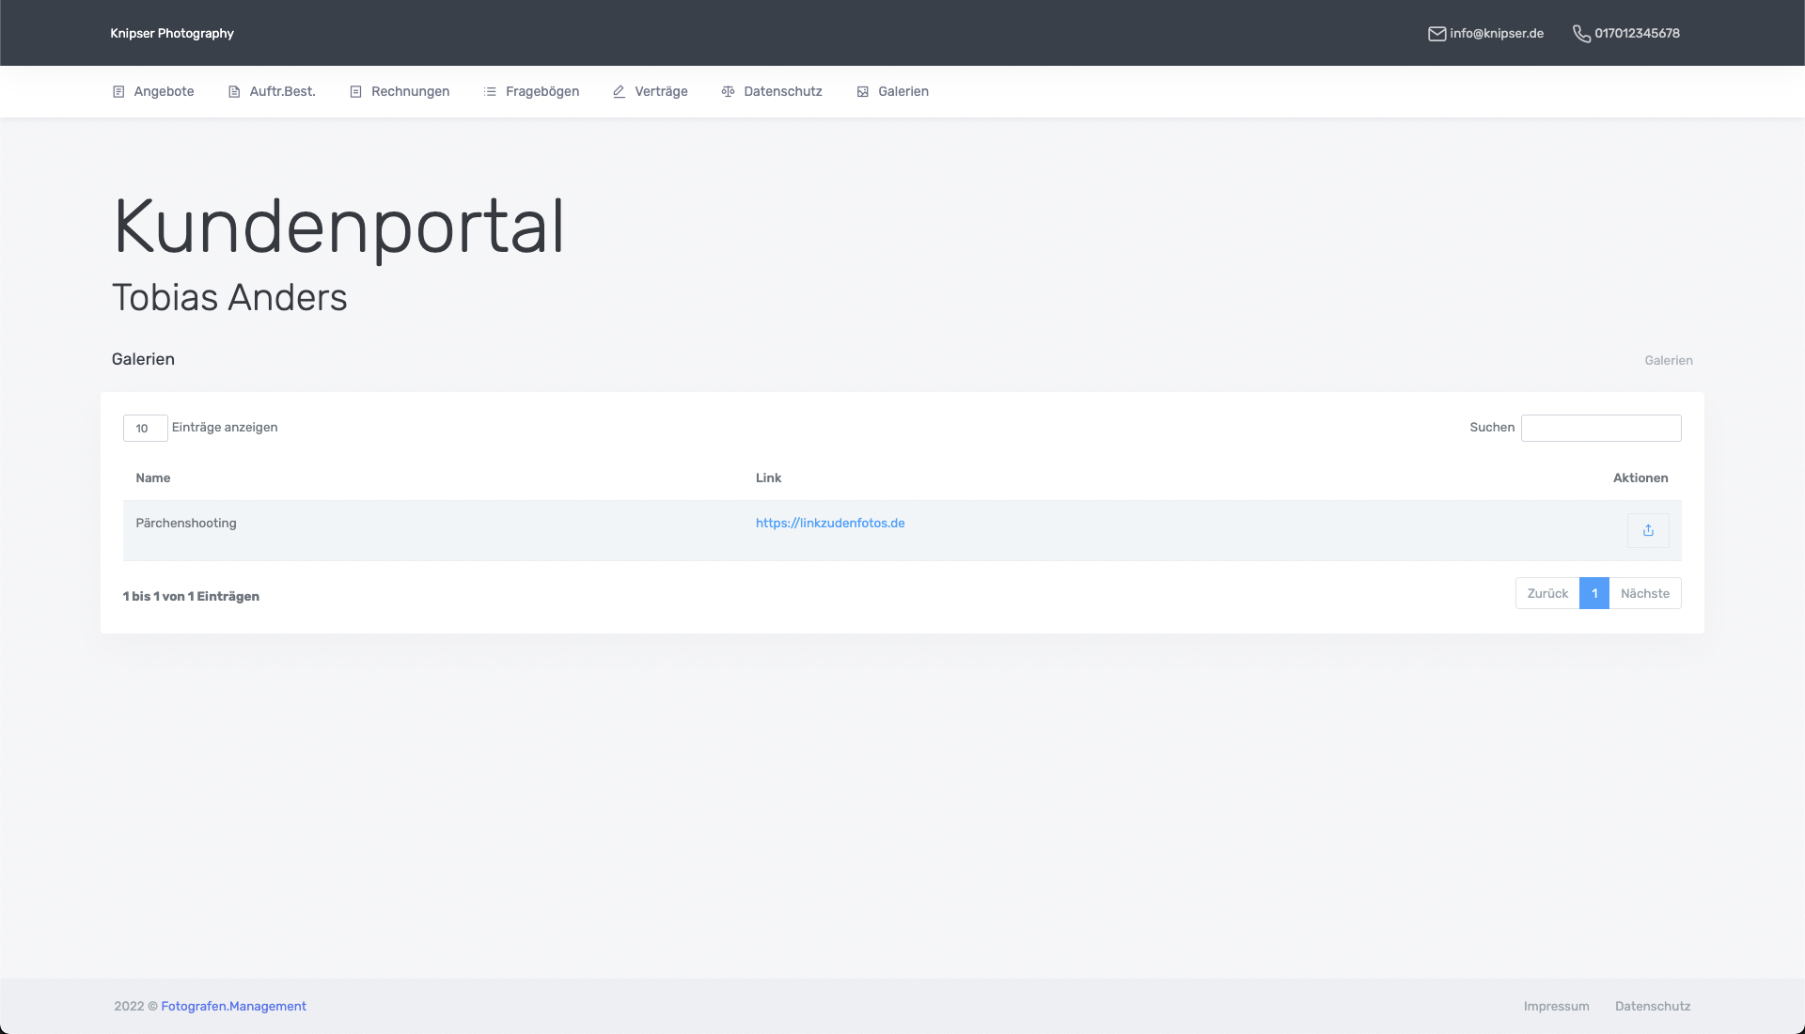The height and width of the screenshot is (1034, 1805).
Task: Click the Galerien image icon
Action: (x=863, y=92)
